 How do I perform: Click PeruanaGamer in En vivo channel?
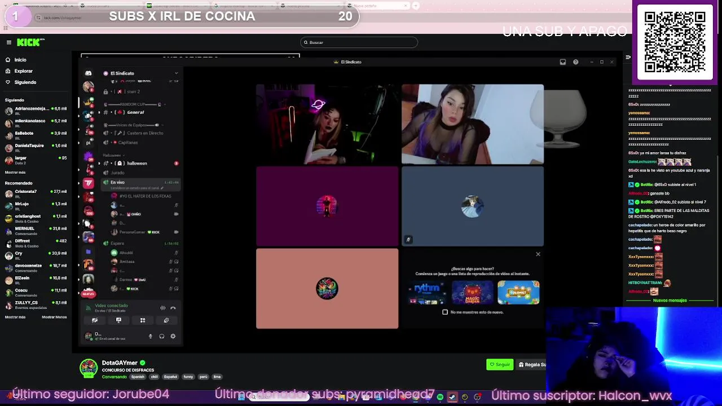point(144,232)
